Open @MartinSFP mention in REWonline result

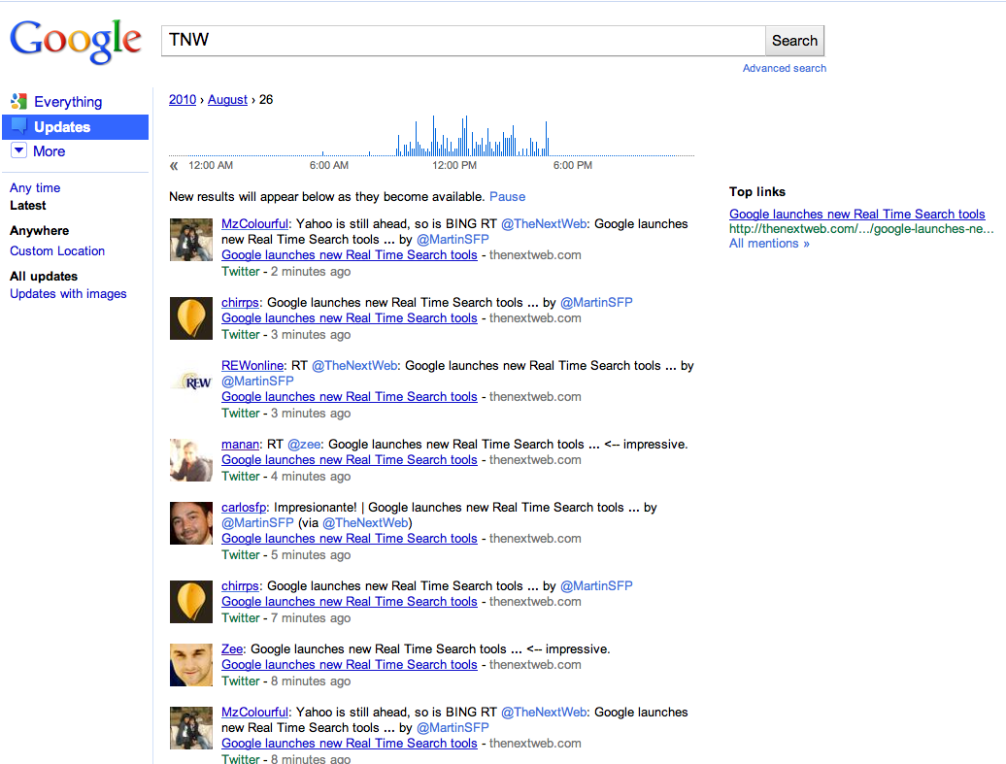pyautogui.click(x=257, y=382)
